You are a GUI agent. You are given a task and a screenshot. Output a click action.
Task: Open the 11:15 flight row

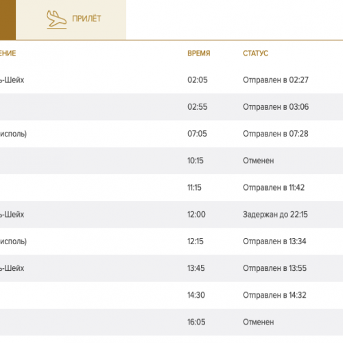click(x=171, y=187)
